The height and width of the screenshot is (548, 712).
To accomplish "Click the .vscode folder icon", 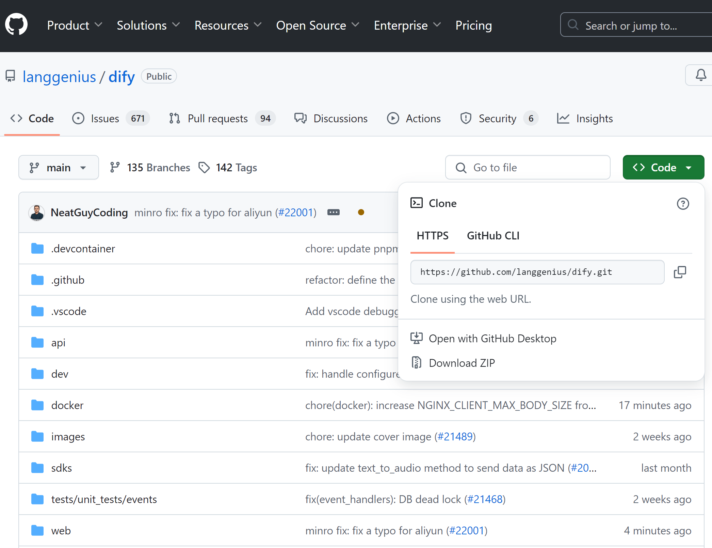I will [x=37, y=311].
